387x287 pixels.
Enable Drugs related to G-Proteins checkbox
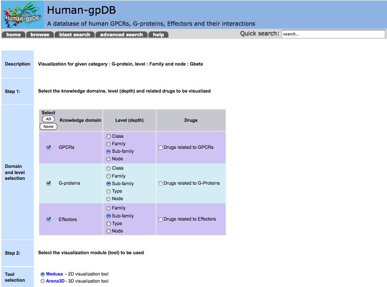[x=161, y=183]
